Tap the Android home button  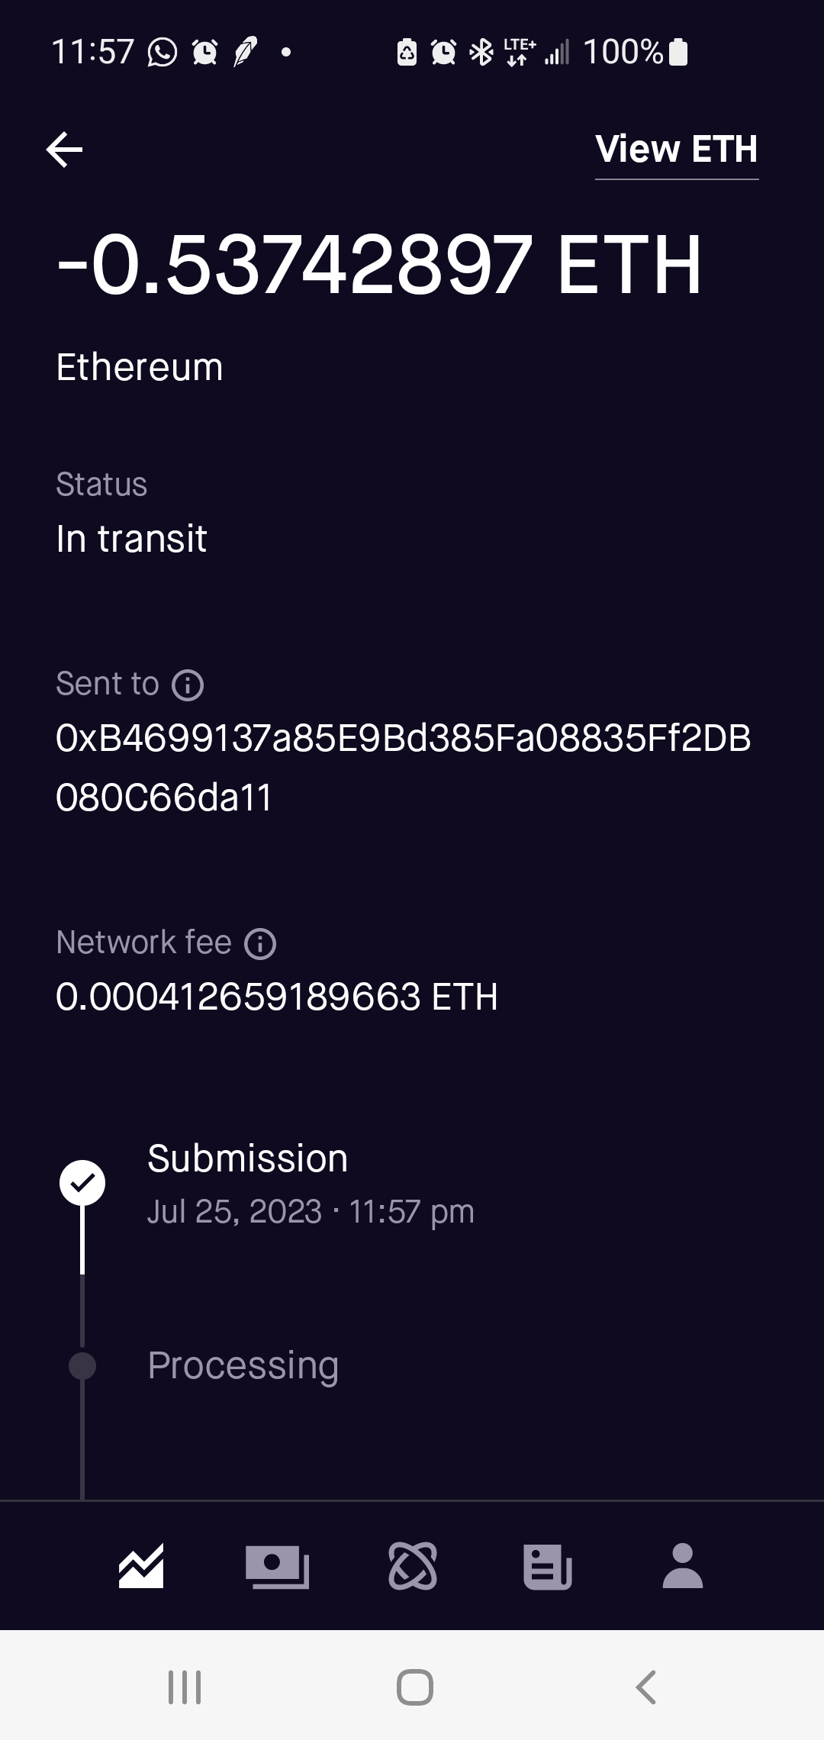[x=415, y=1687]
